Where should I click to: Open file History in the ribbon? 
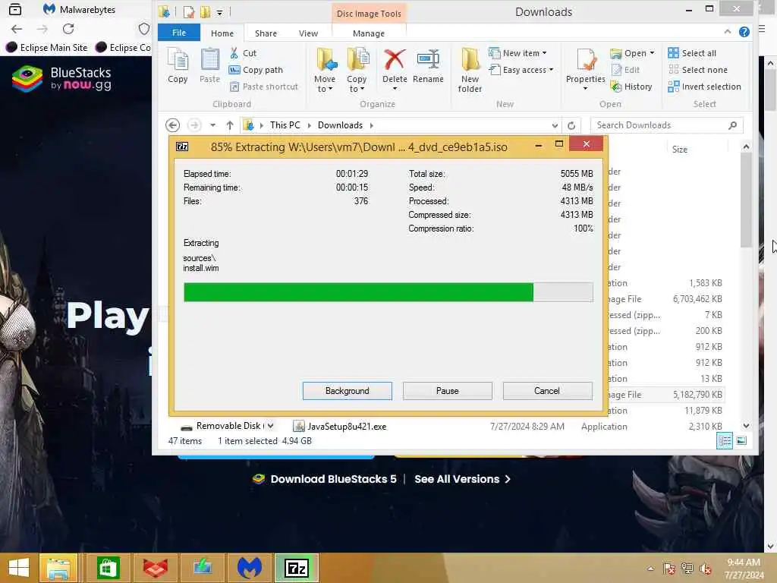point(631,87)
